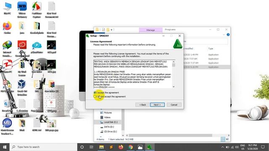Open Task View on the taskbar
269x151 pixels.
[92, 147]
